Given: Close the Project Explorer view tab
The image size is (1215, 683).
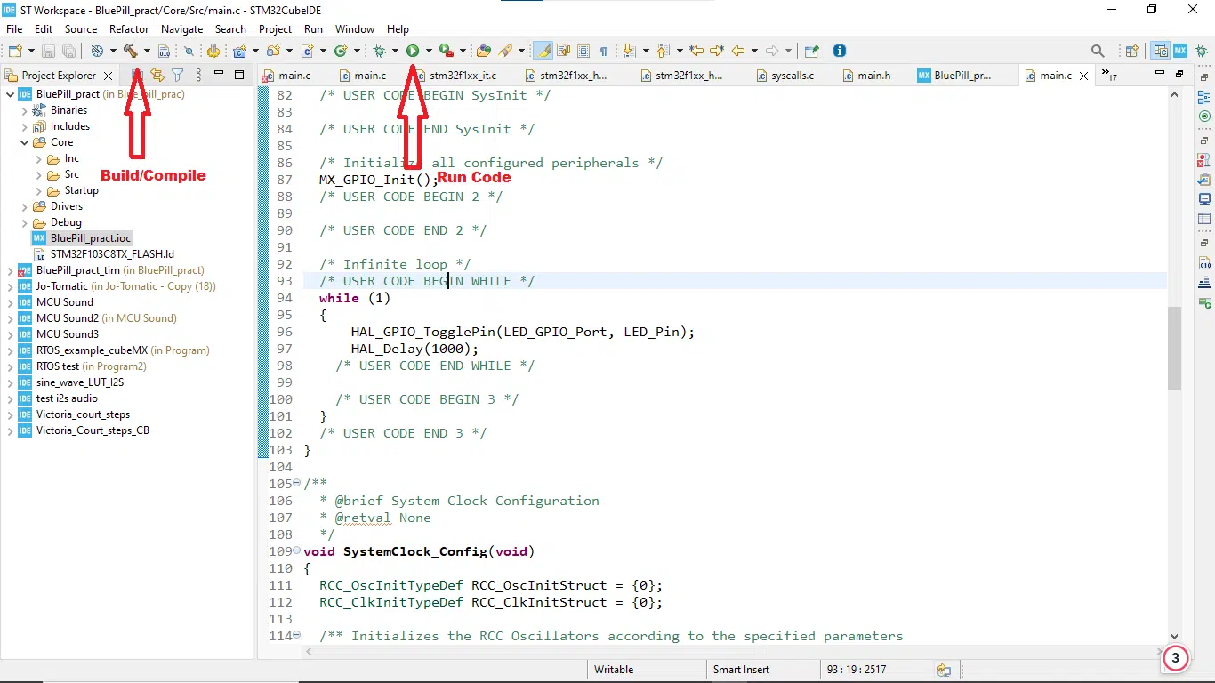Looking at the screenshot, I should (x=108, y=76).
